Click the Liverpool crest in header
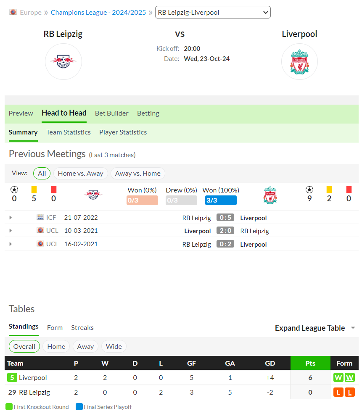Image resolution: width=362 pixels, height=419 pixels. click(299, 62)
